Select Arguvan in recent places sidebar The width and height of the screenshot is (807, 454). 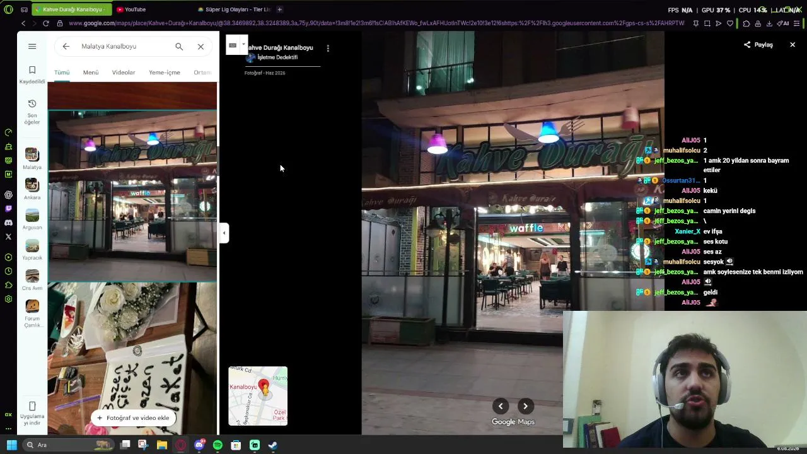tap(32, 219)
